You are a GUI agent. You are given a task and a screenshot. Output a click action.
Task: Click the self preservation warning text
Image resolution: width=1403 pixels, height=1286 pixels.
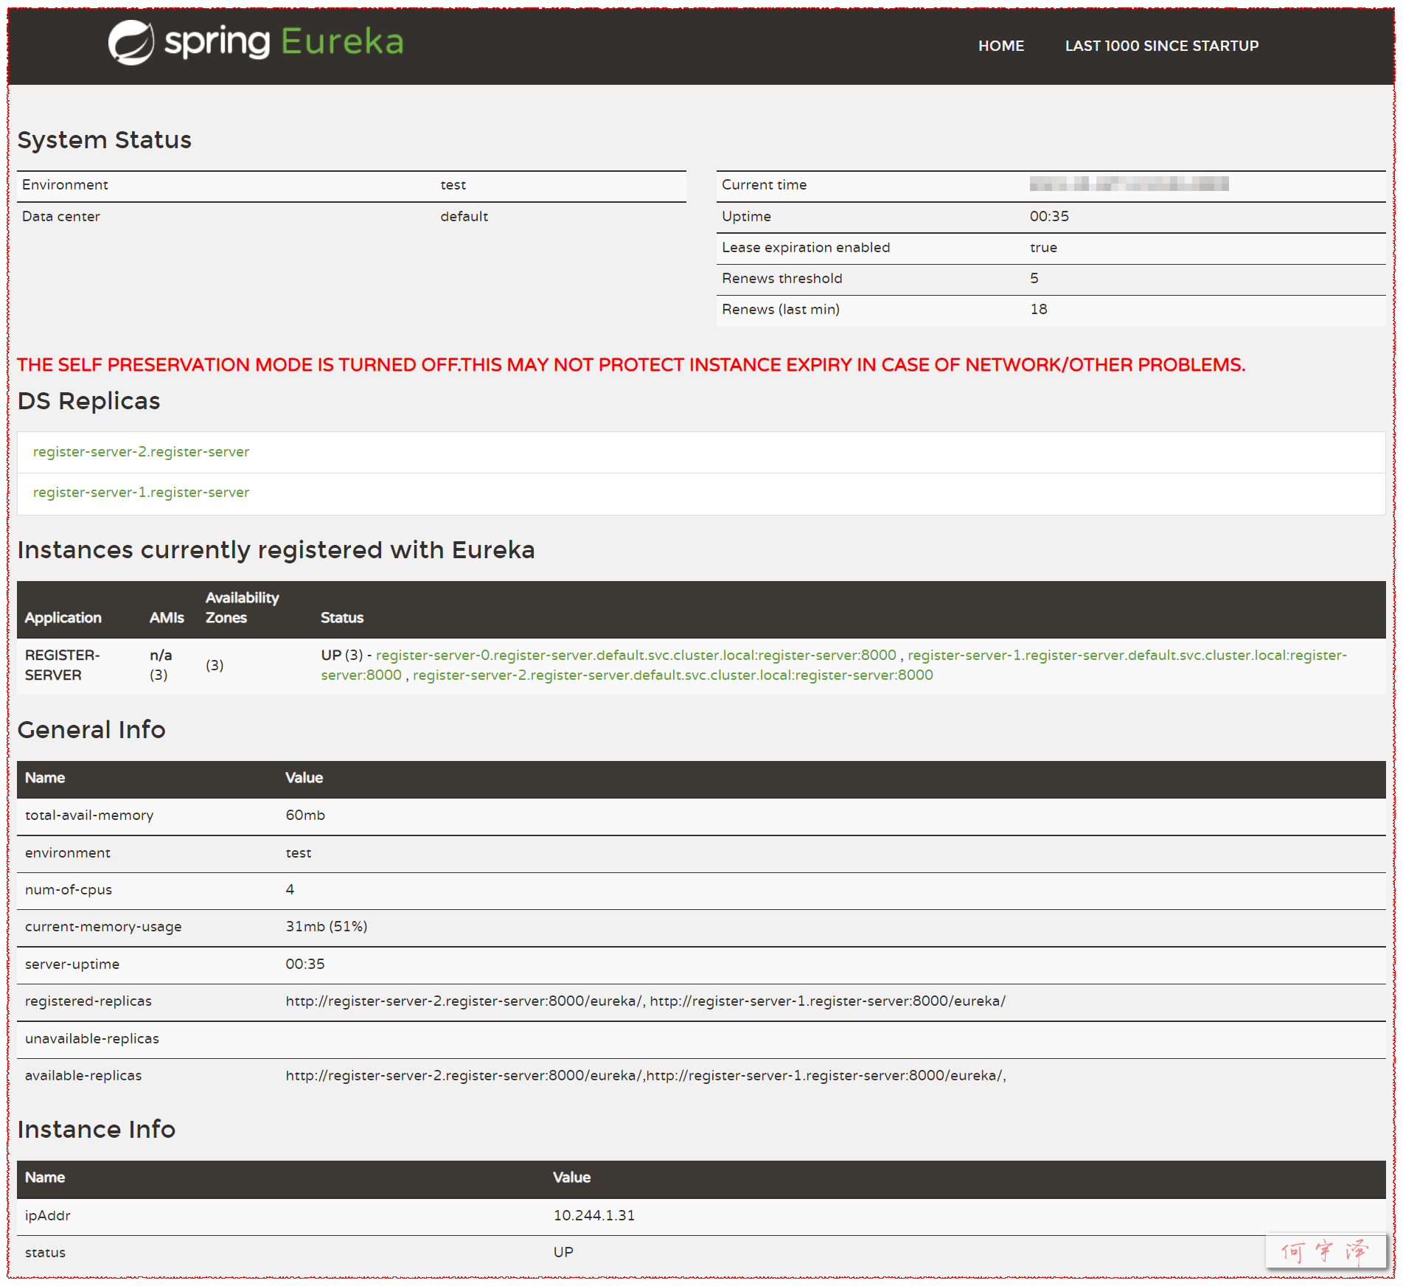coord(631,365)
